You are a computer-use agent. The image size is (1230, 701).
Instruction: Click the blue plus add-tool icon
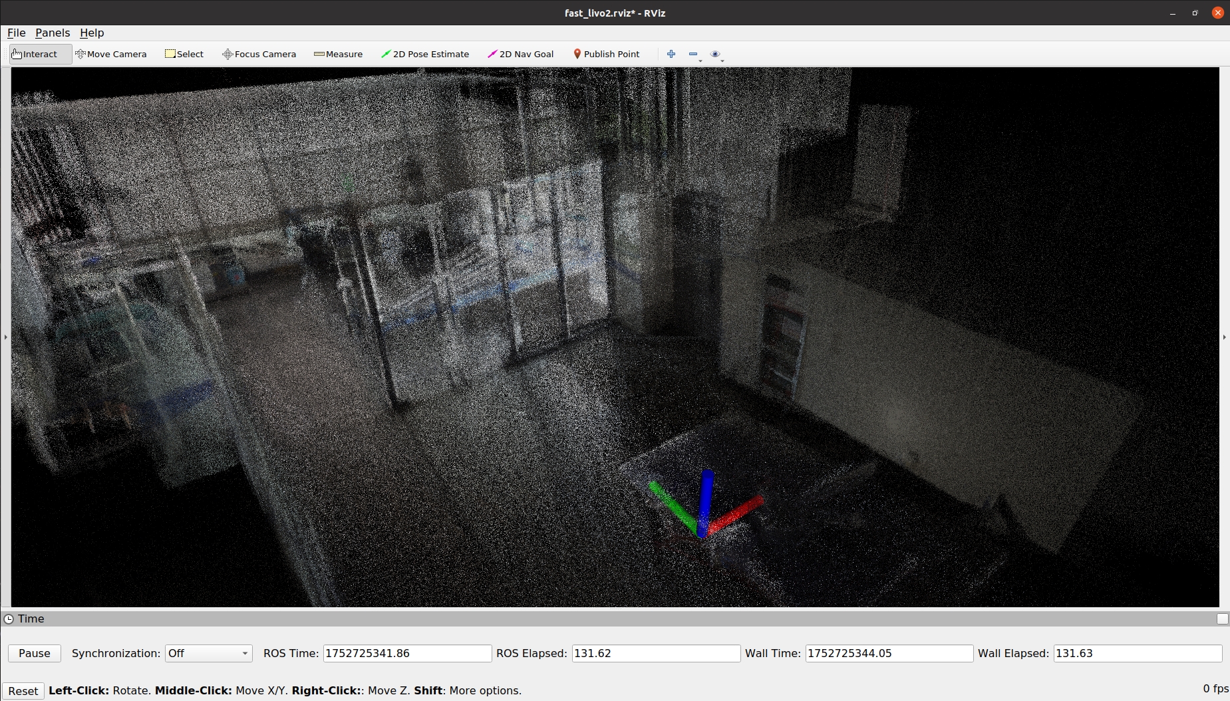pos(671,55)
